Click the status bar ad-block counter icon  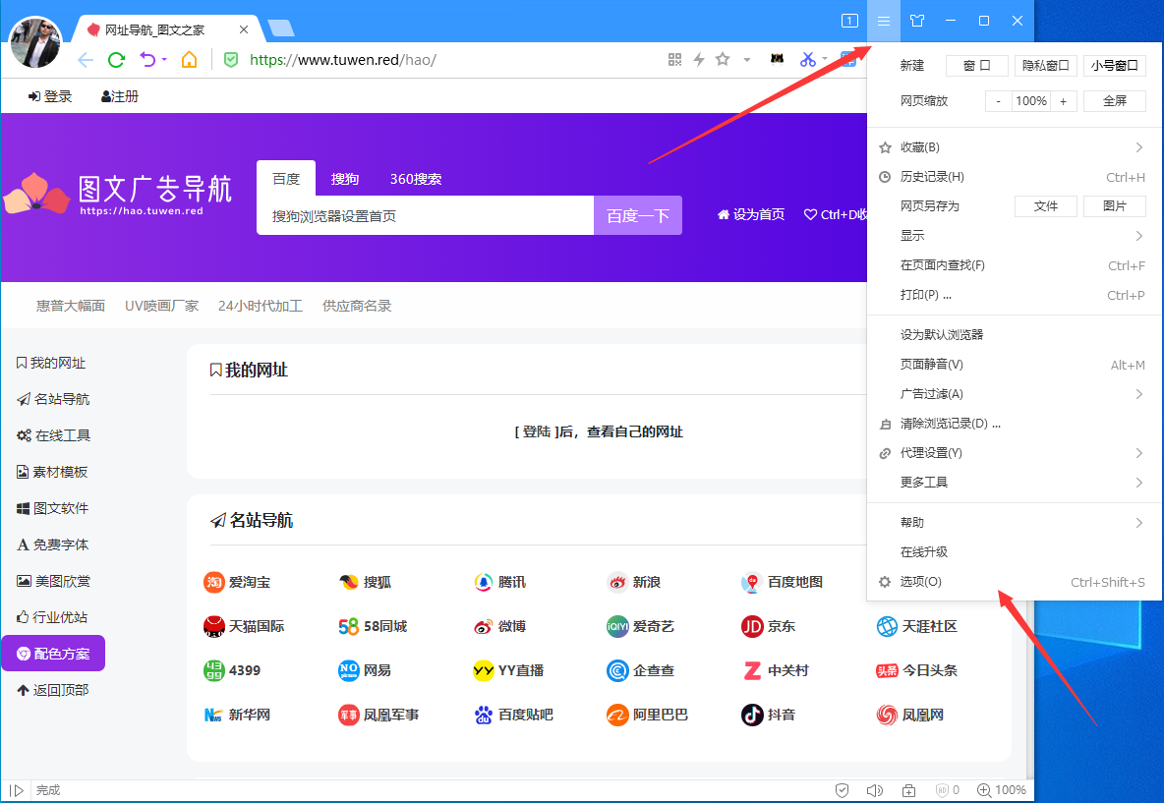pyautogui.click(x=948, y=790)
